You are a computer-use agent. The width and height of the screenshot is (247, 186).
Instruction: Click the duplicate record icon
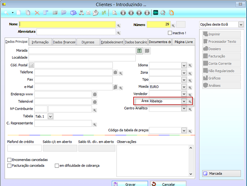28,13
